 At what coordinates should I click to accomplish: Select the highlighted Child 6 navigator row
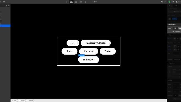pos(5,26)
